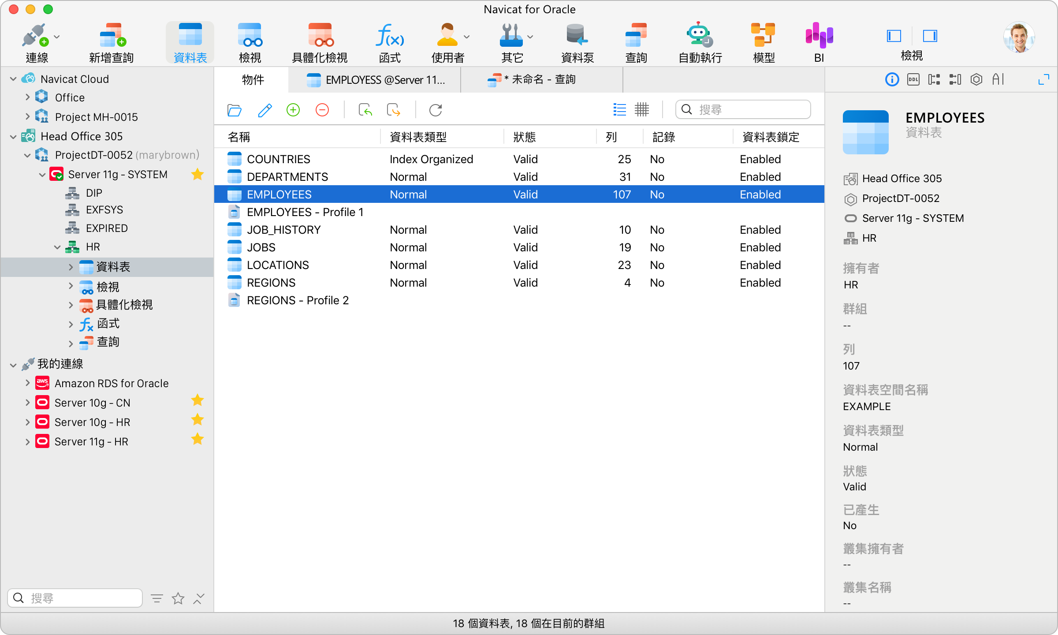Screen dimensions: 1058x635
Task: Open the Connection button dropdown arrow
Action: (57, 37)
